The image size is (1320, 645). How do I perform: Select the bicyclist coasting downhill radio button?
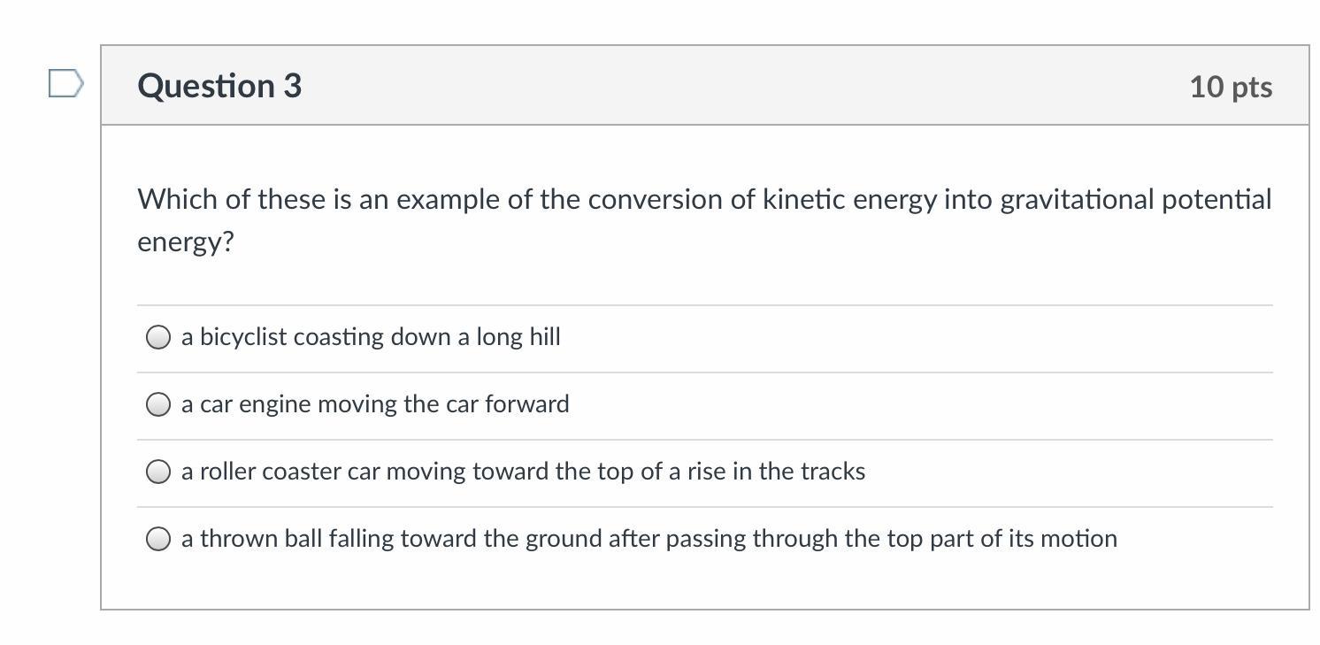point(158,337)
